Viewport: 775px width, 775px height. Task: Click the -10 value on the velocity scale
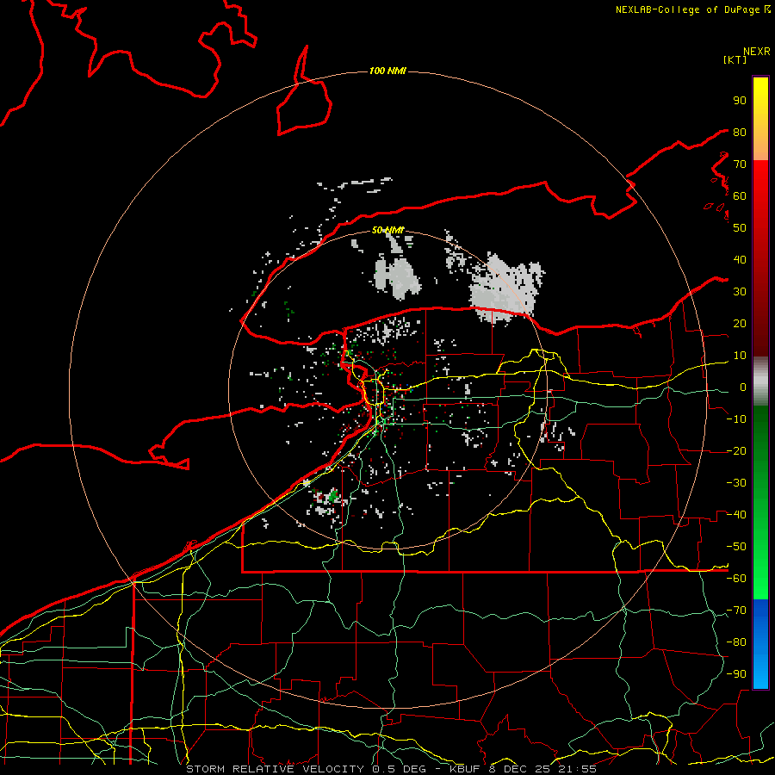736,419
